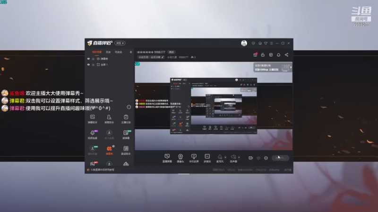
Task: Edit the stream category with pencil tag
Action: 151,57
